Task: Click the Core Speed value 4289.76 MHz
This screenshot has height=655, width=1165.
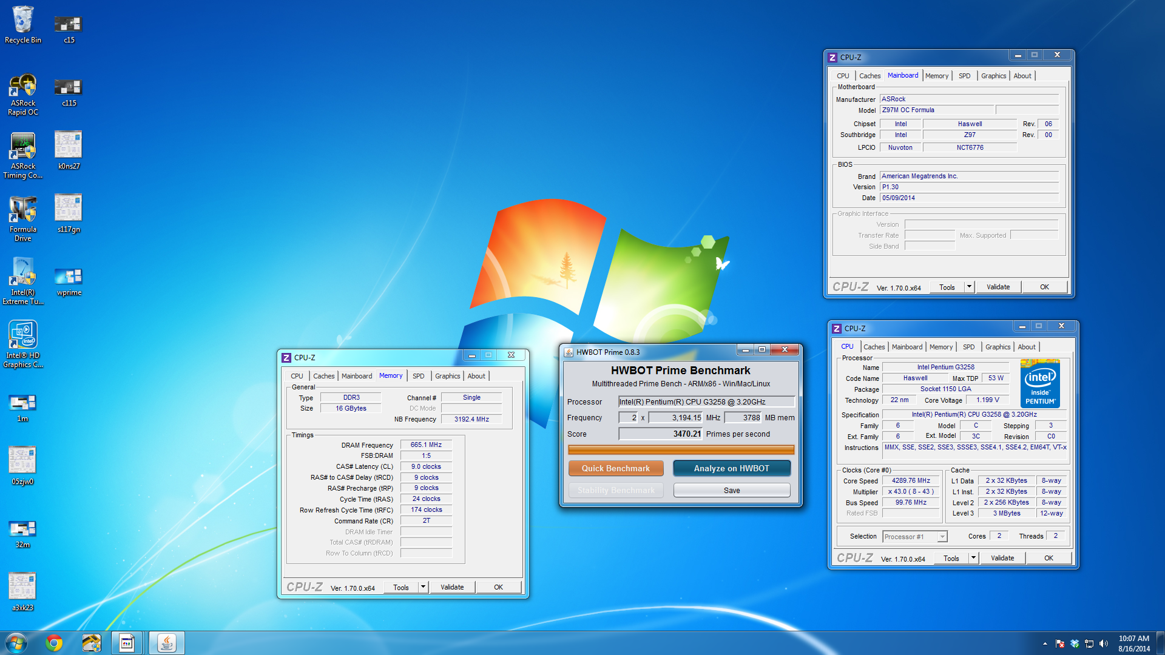Action: [911, 480]
